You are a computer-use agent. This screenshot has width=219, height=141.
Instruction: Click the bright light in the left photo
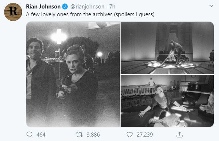[59, 37]
